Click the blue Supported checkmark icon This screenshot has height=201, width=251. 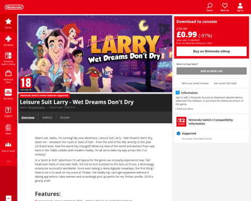[x=178, y=133]
